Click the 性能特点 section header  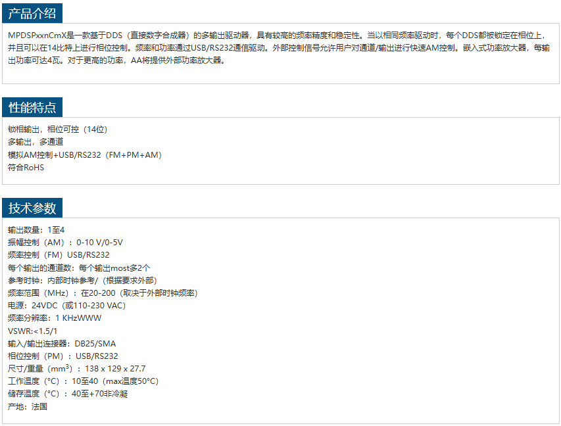point(32,108)
